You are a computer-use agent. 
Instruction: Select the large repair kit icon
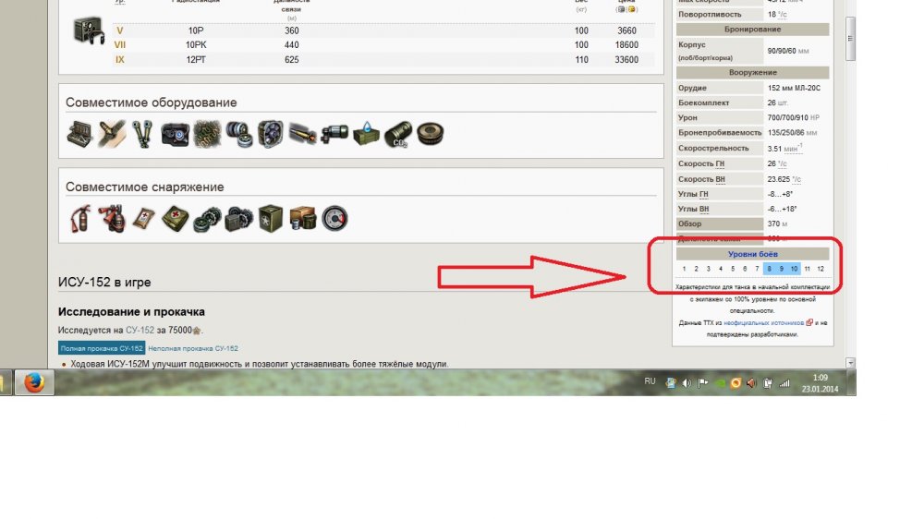[238, 219]
